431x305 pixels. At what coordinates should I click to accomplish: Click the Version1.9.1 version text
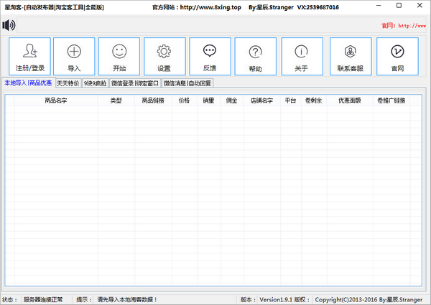tap(276, 299)
